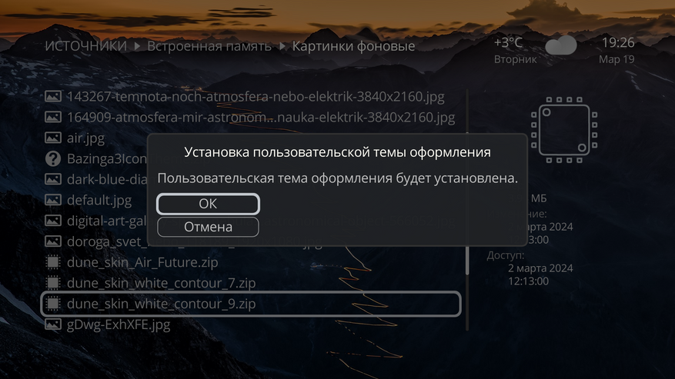Select image icon of 143267-temnota file
The width and height of the screenshot is (675, 379).
coord(53,96)
